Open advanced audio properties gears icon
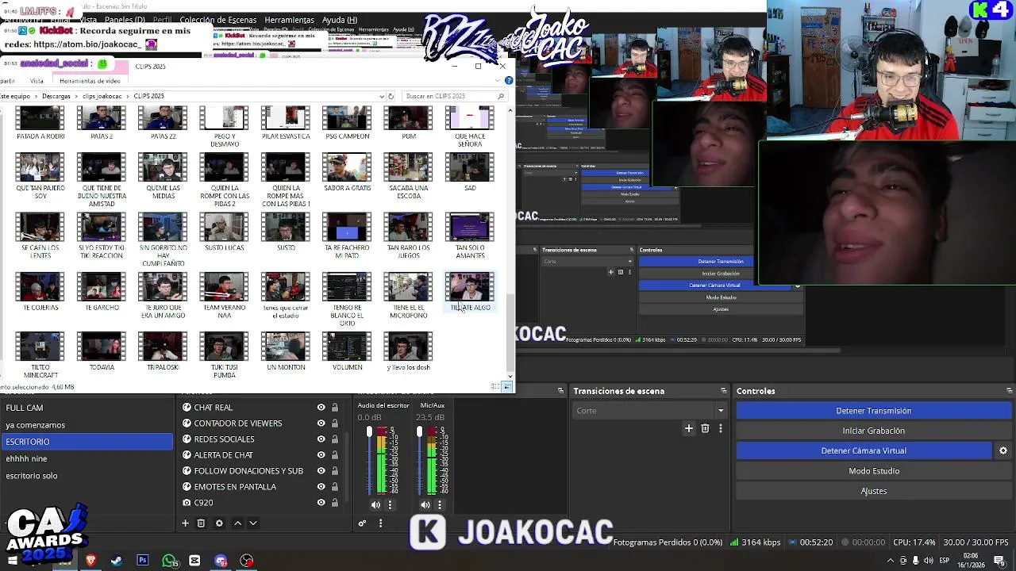 coord(363,523)
